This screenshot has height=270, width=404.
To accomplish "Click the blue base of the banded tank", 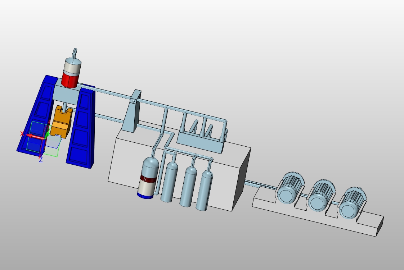I will point(145,196).
